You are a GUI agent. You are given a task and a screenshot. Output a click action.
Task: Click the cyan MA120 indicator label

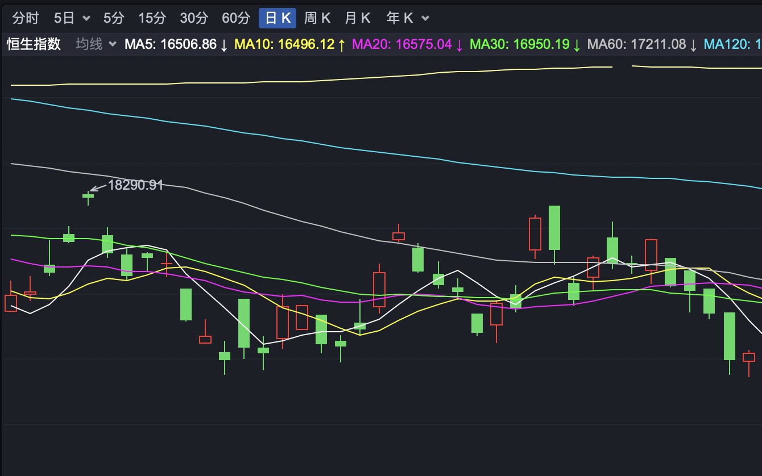click(x=733, y=44)
